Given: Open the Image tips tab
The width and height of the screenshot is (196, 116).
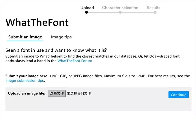Looking at the screenshot, I should point(61,37).
